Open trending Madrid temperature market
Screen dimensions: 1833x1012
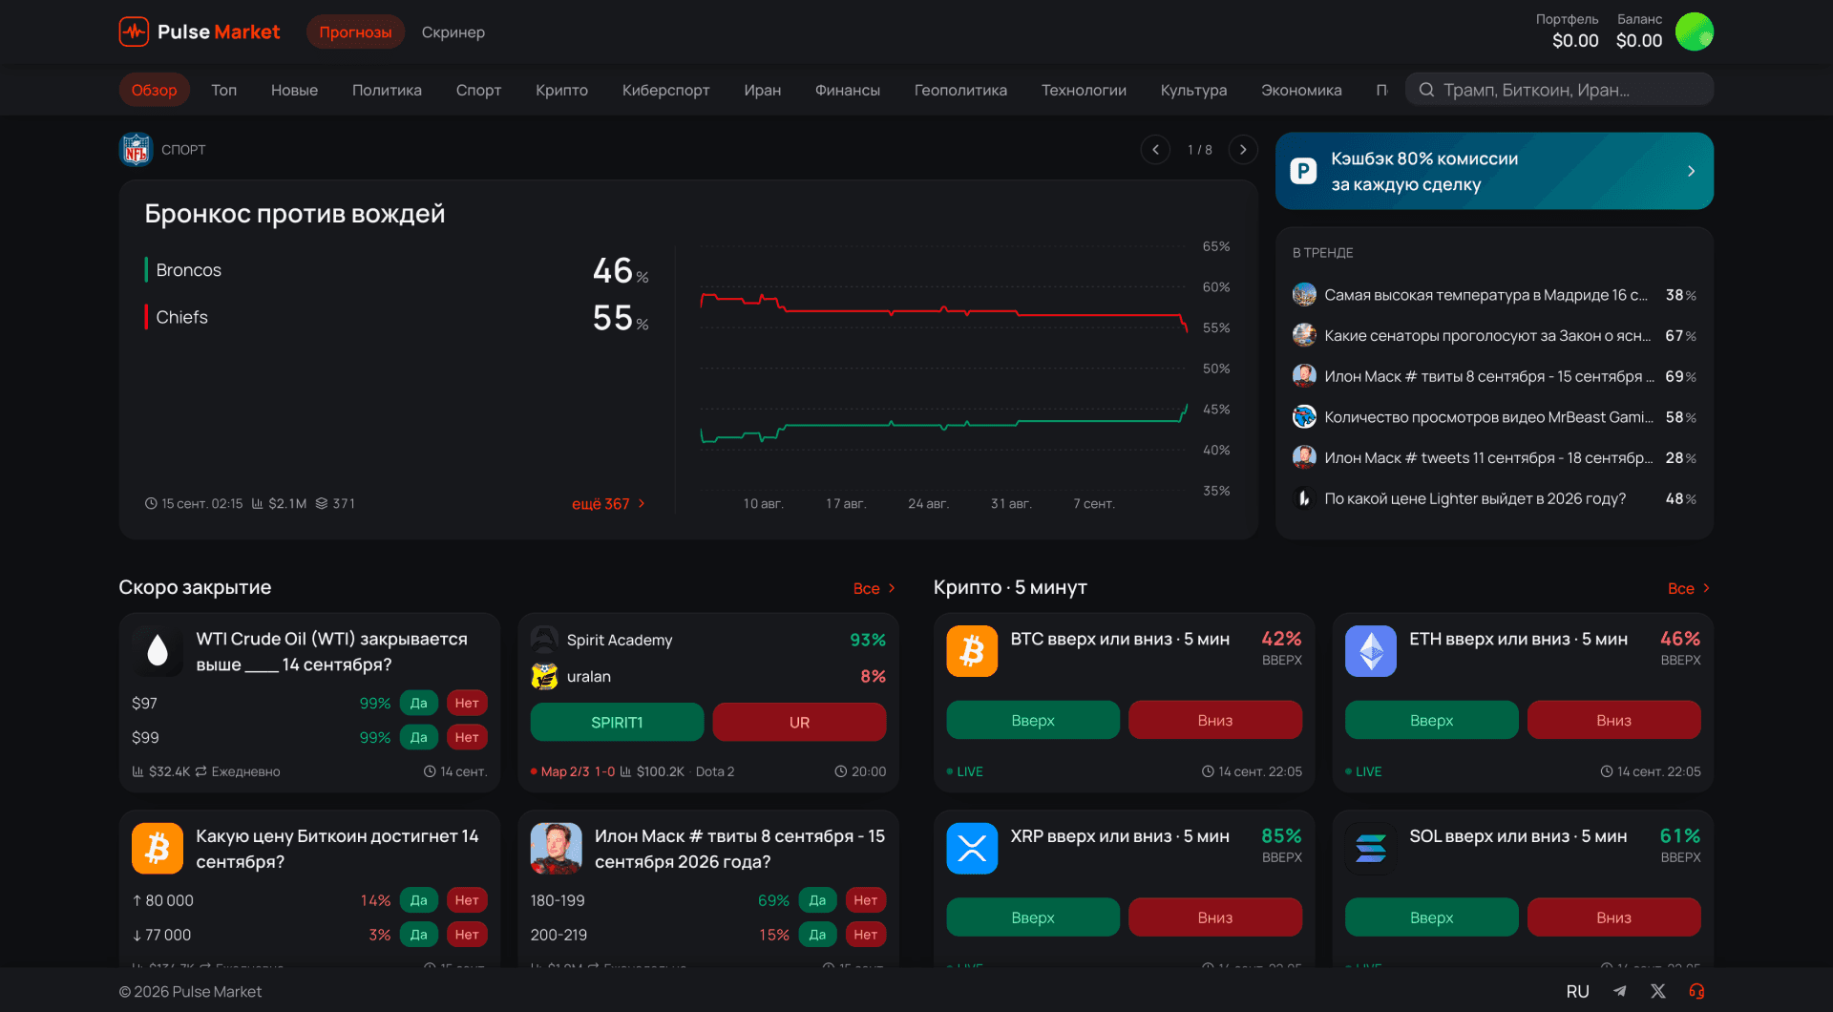point(1494,295)
